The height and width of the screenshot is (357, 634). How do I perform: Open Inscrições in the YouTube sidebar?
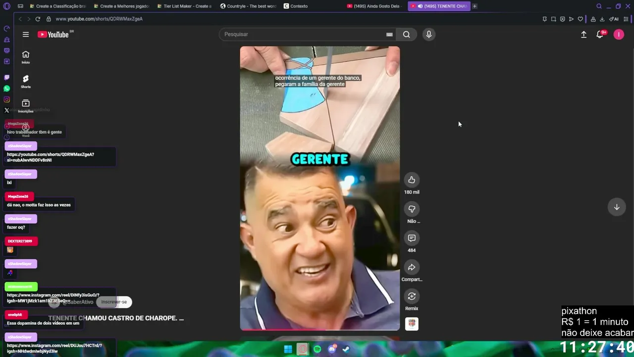[26, 106]
